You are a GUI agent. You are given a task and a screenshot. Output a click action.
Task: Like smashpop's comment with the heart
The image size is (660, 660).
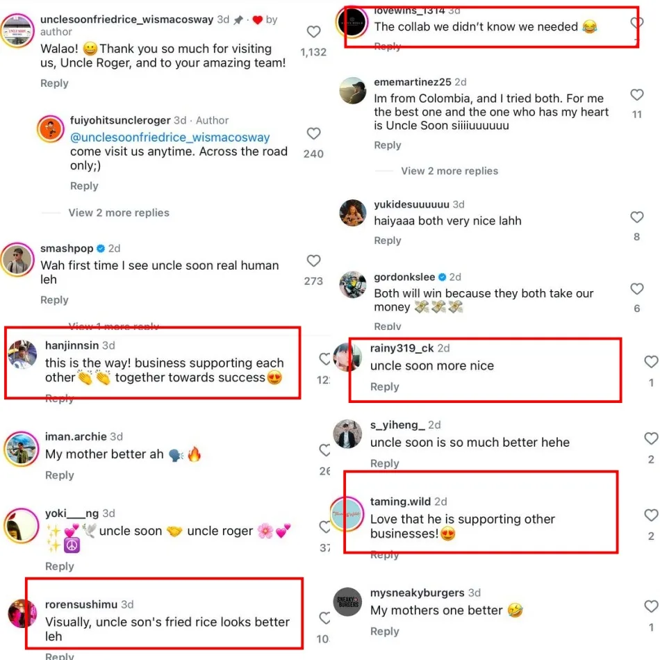[x=314, y=261]
